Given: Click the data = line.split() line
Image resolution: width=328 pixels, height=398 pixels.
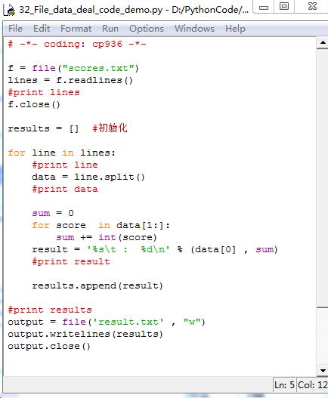Looking at the screenshot, I should (x=88, y=177).
